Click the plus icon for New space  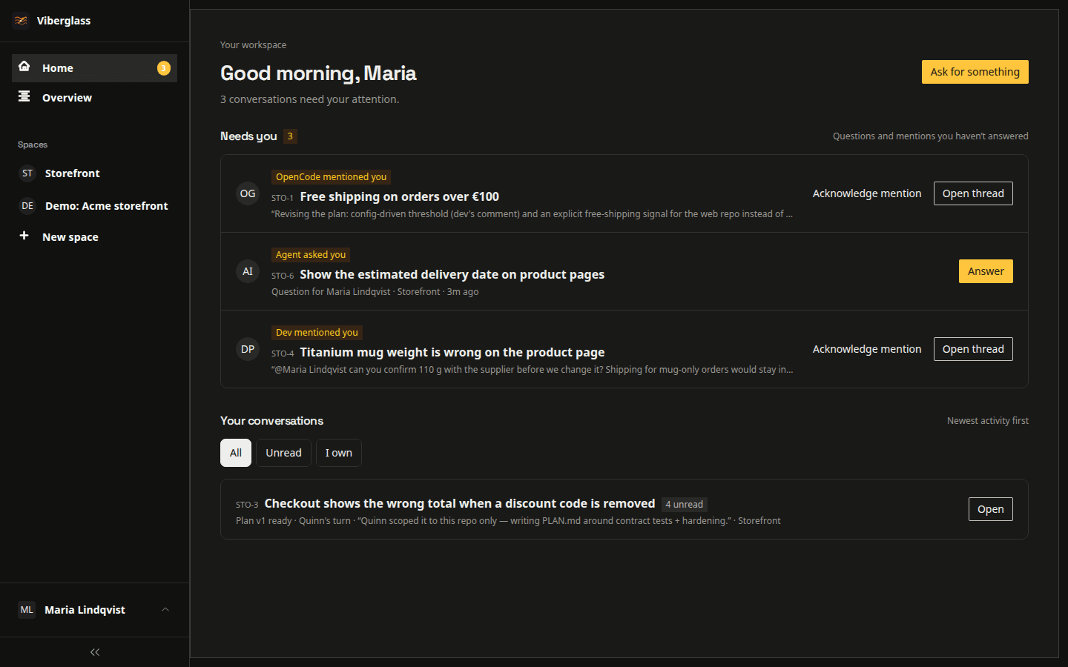[24, 236]
